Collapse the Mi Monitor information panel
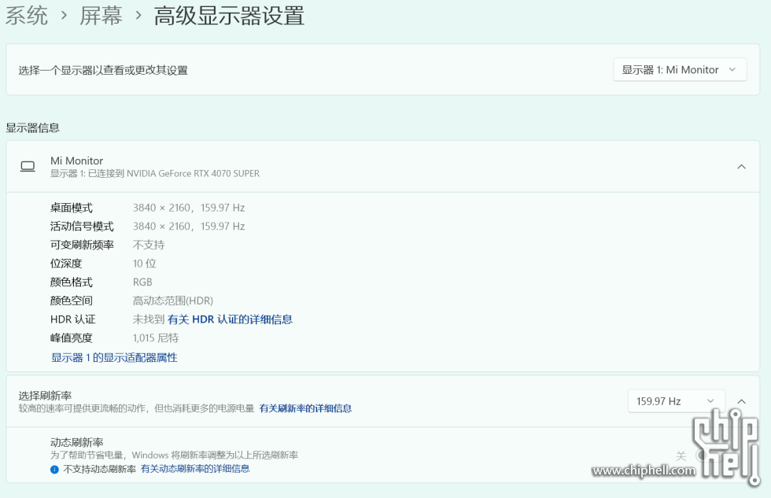Image resolution: width=771 pixels, height=498 pixels. pyautogui.click(x=741, y=167)
